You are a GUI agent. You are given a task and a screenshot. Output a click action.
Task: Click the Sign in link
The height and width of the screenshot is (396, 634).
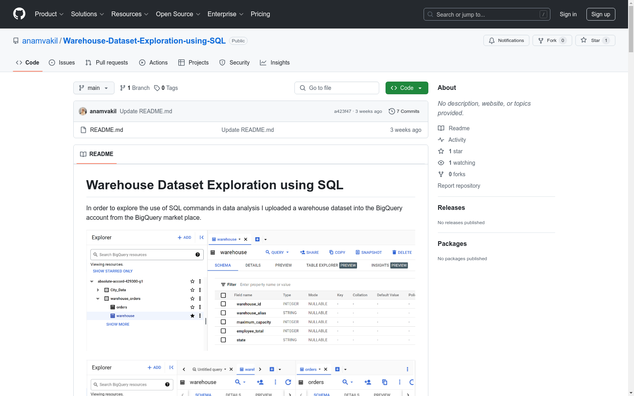click(x=568, y=14)
